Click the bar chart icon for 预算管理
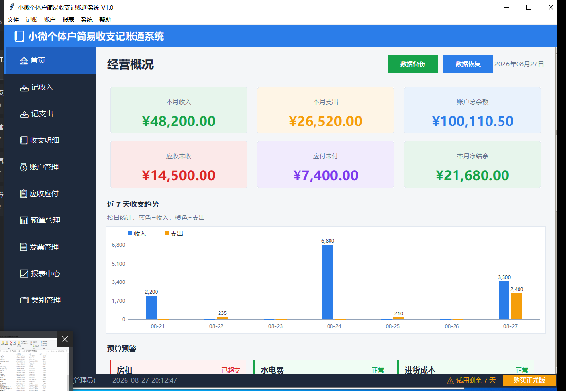This screenshot has width=566, height=391. (x=24, y=220)
